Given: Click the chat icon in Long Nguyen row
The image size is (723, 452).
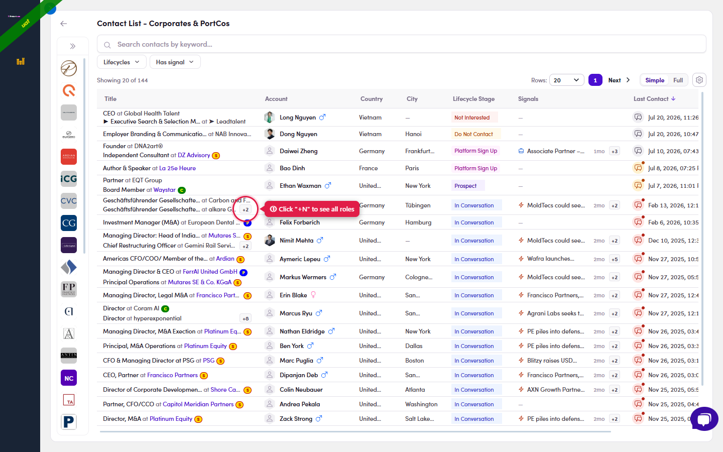Looking at the screenshot, I should coord(638,118).
